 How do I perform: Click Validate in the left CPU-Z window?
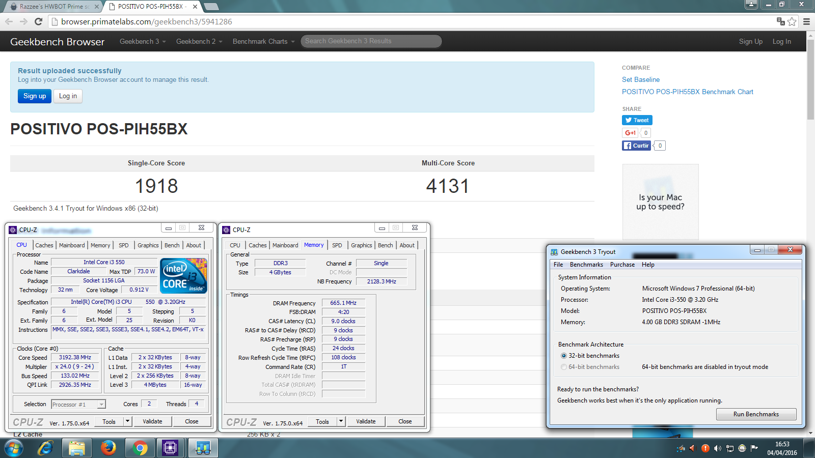coord(152,421)
